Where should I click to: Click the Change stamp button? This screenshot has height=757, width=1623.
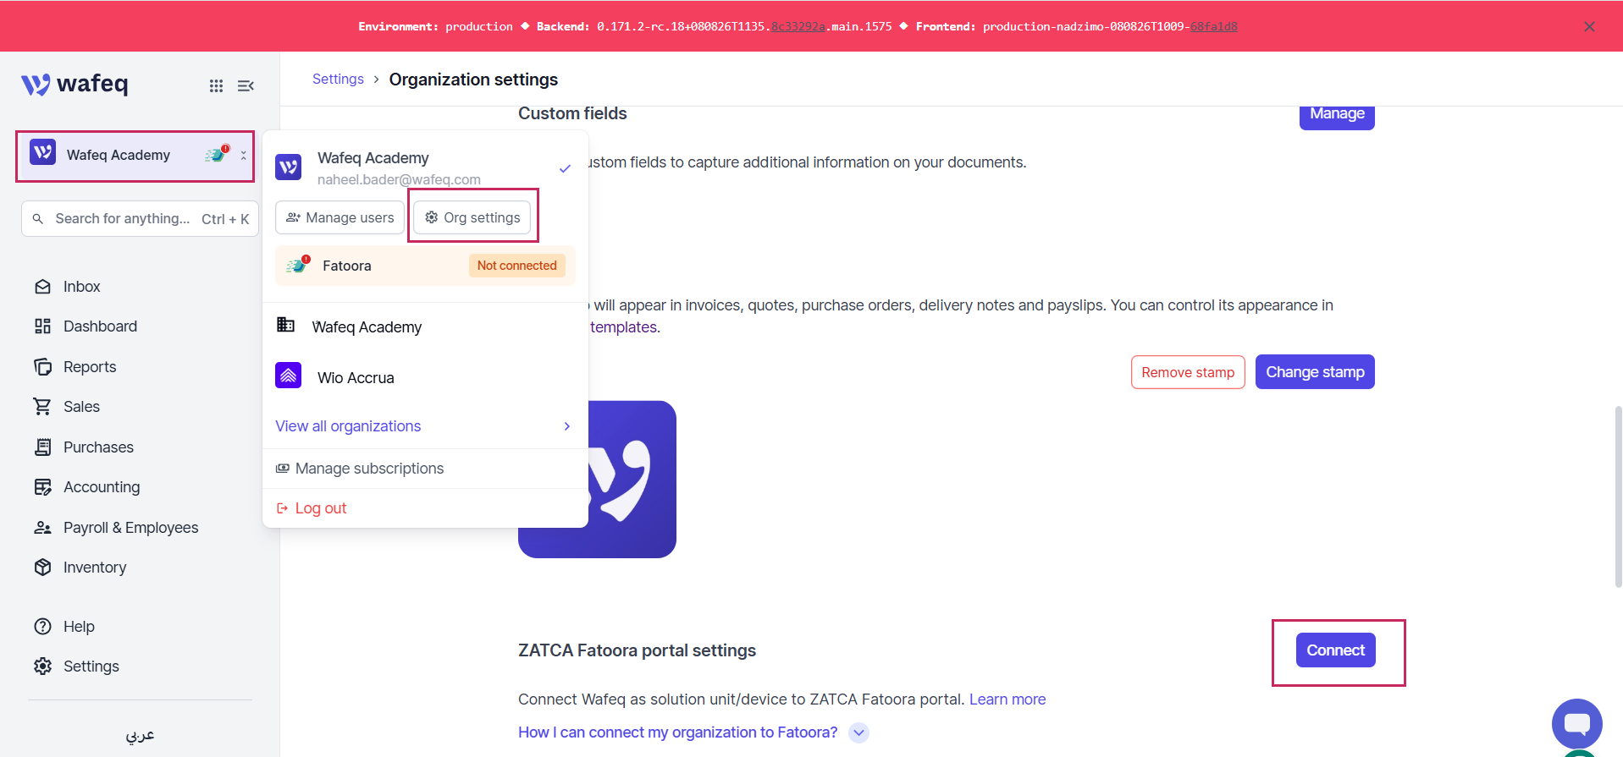[x=1315, y=372]
